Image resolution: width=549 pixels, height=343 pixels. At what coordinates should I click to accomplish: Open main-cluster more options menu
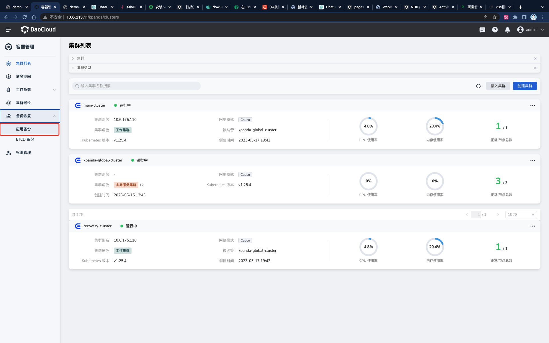532,105
